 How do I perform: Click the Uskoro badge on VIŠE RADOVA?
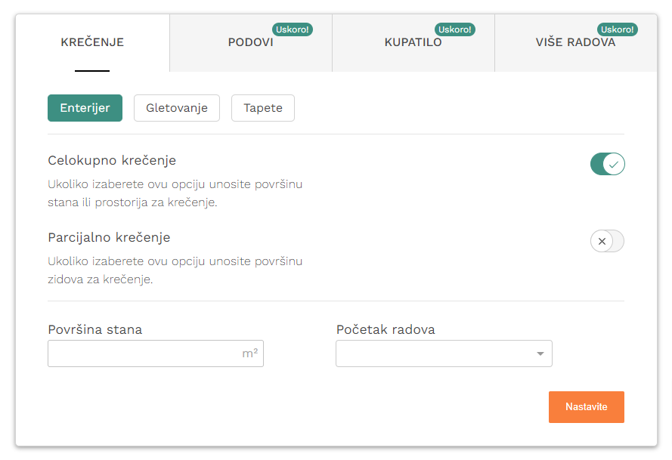pyautogui.click(x=617, y=29)
